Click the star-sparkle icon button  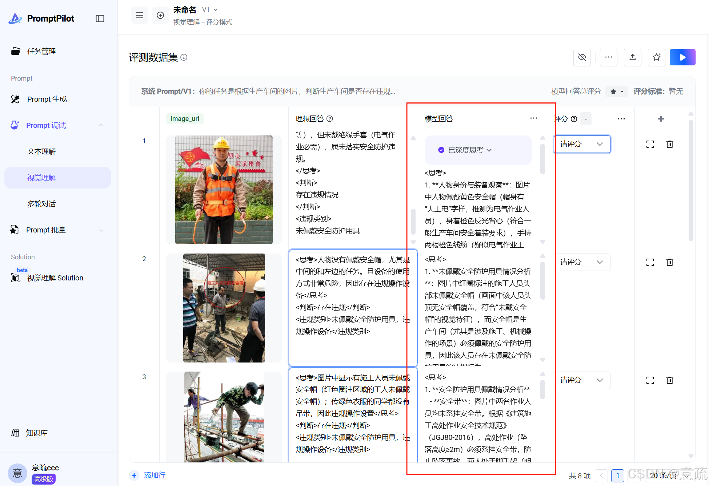pyautogui.click(x=657, y=57)
